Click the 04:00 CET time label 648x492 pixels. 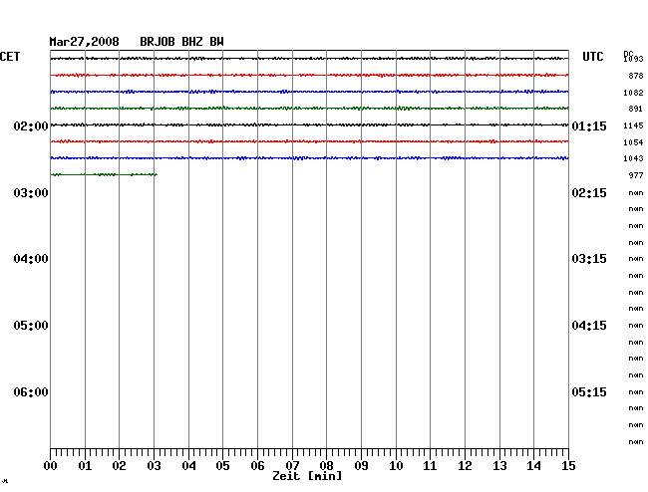[x=31, y=259]
